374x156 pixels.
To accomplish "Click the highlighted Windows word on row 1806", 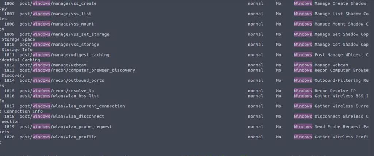I will click(303, 4).
